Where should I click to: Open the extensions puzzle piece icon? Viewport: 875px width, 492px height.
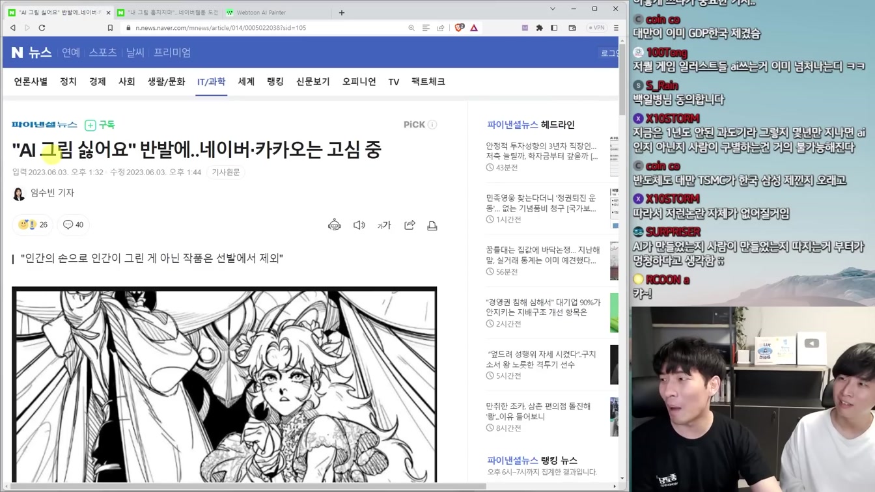click(x=539, y=28)
